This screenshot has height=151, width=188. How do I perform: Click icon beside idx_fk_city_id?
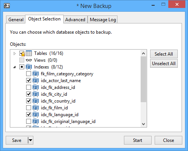(x=36, y=94)
